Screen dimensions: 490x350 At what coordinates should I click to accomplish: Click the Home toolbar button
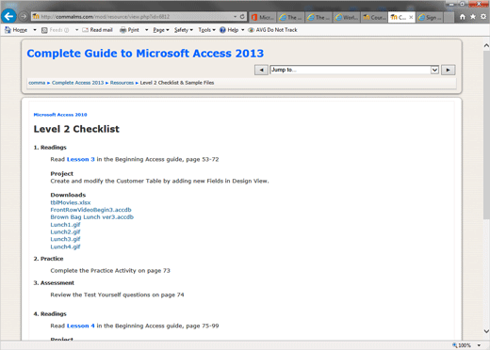point(16,30)
